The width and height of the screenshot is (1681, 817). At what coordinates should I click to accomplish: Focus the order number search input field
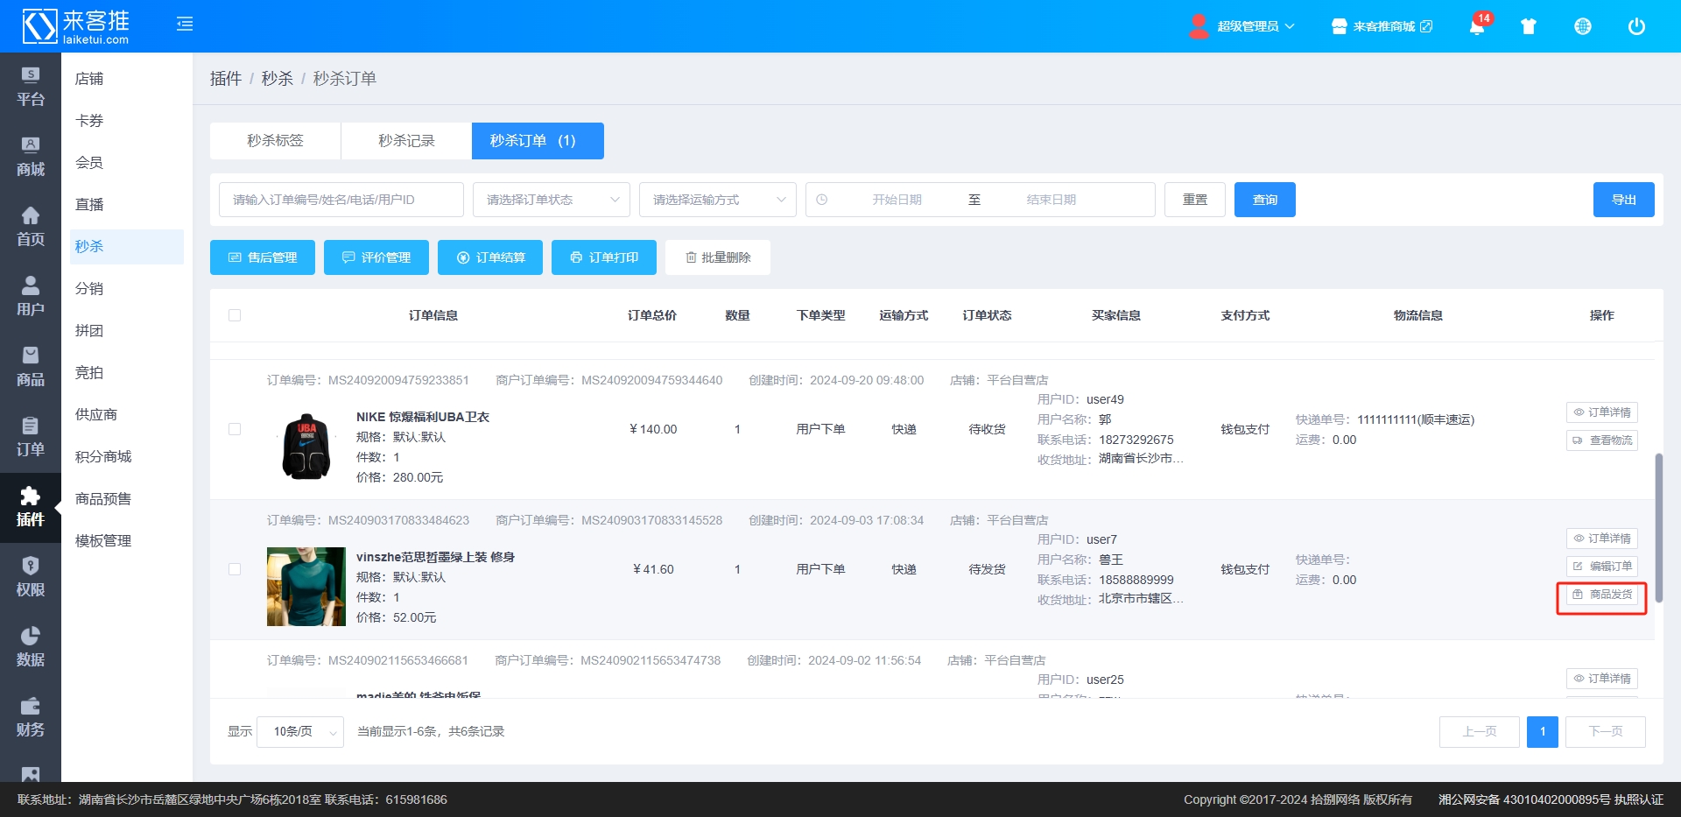coord(341,200)
